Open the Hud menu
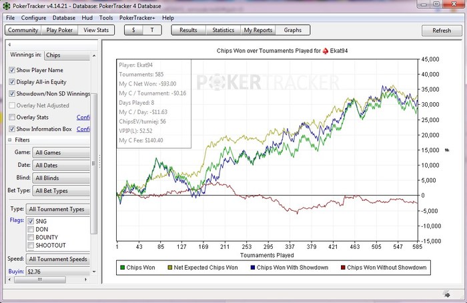This screenshot has width=467, height=303. tap(87, 18)
